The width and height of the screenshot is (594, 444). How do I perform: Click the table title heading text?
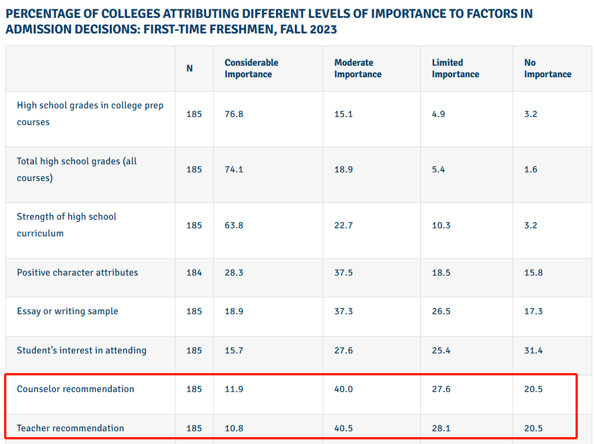point(269,21)
